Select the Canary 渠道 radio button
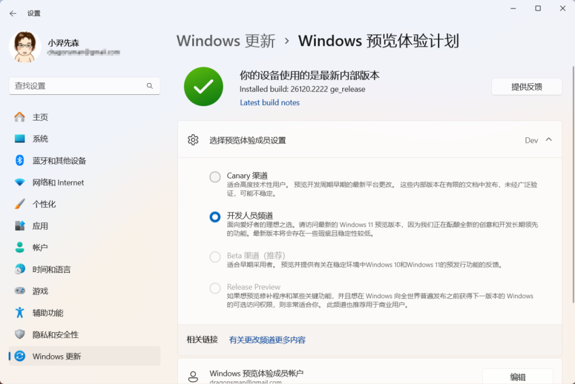The image size is (575, 384). point(215,177)
